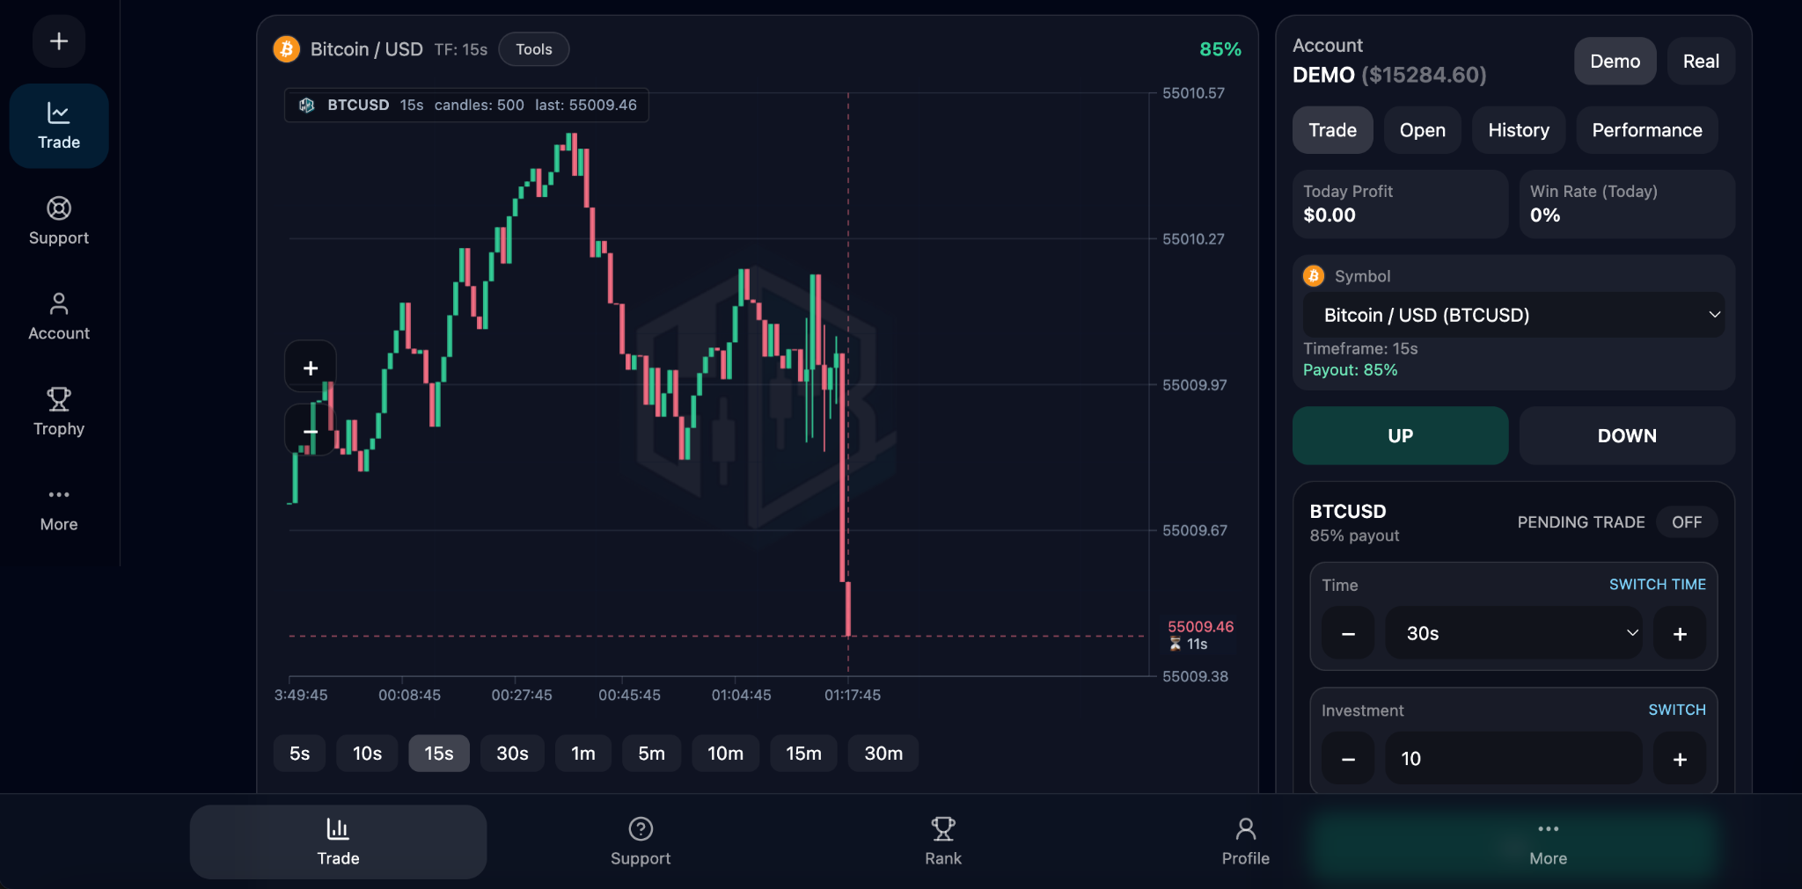Screen dimensions: 1802x889
Task: Open the More menu in the sidebar
Action: 58,506
